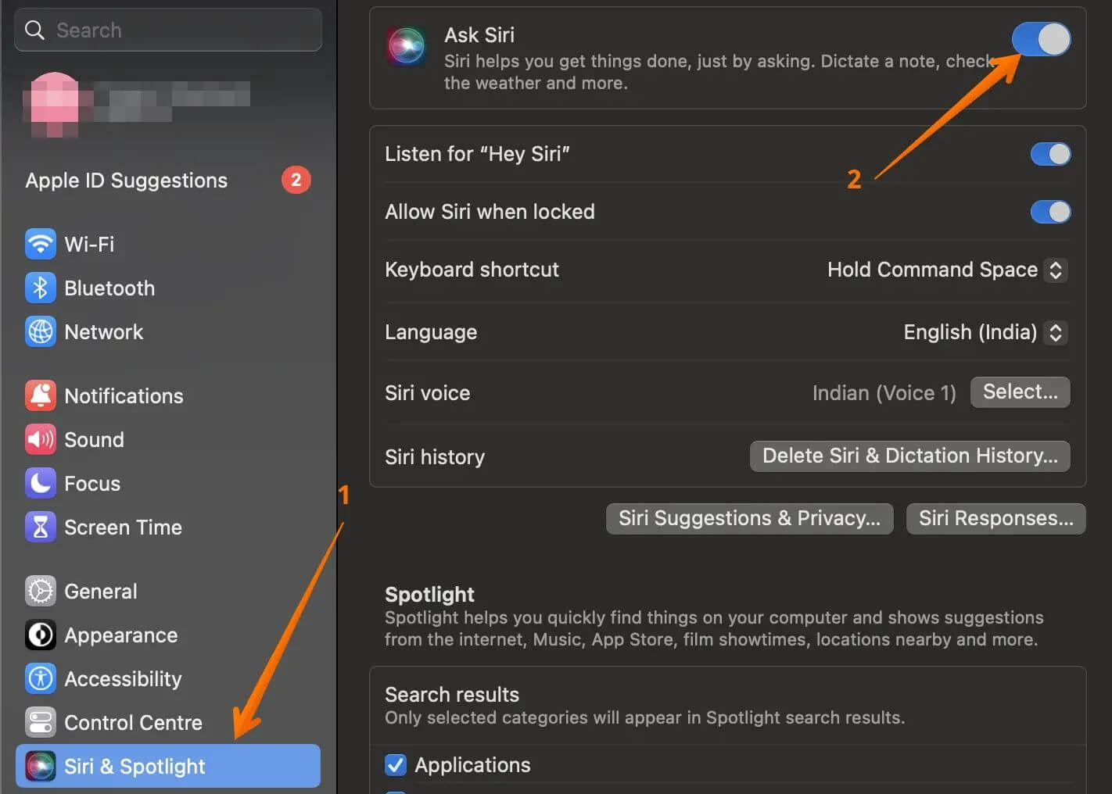Click the Bluetooth sidebar icon
The image size is (1112, 794).
coord(41,288)
